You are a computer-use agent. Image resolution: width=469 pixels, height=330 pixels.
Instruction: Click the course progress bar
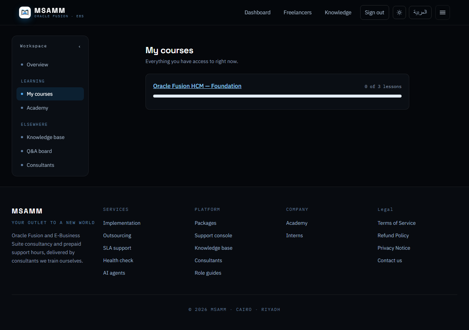(x=277, y=96)
